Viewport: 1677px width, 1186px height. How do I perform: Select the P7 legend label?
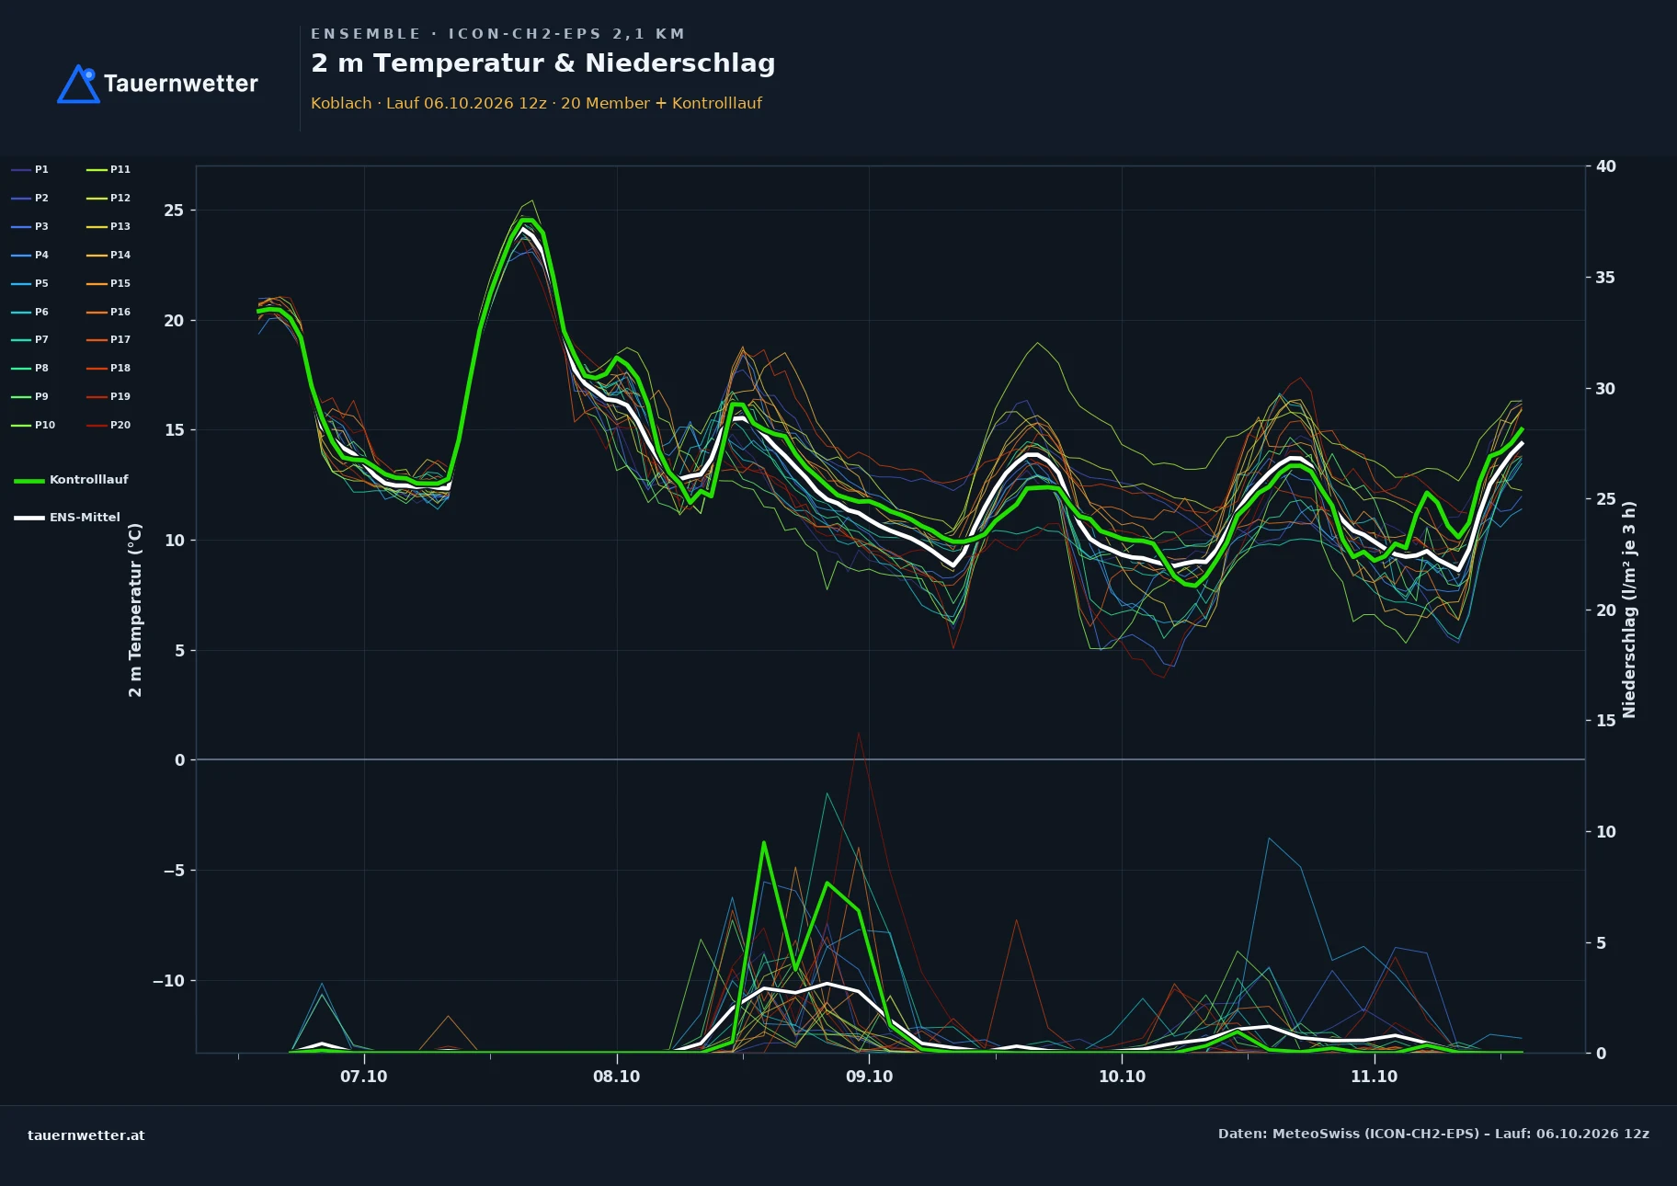point(41,340)
